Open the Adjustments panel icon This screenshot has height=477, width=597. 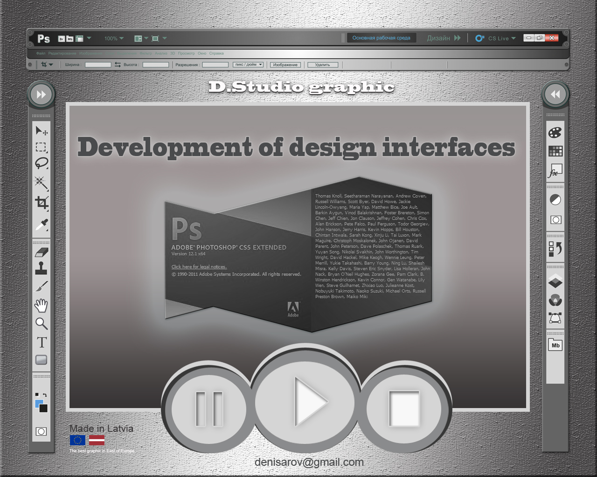(x=555, y=200)
